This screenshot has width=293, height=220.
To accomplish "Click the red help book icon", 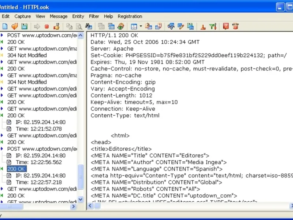I will pos(226,26).
